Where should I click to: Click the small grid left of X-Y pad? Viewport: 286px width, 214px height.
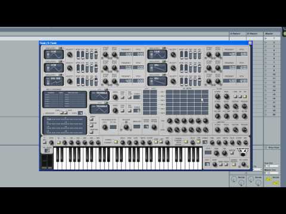[150, 102]
